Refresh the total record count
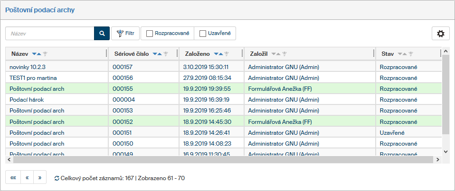Image resolution: width=455 pixels, height=191 pixels. (57, 178)
